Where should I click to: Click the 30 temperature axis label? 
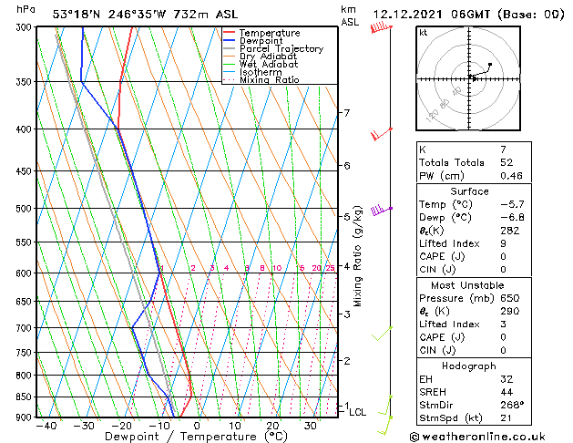point(310,426)
